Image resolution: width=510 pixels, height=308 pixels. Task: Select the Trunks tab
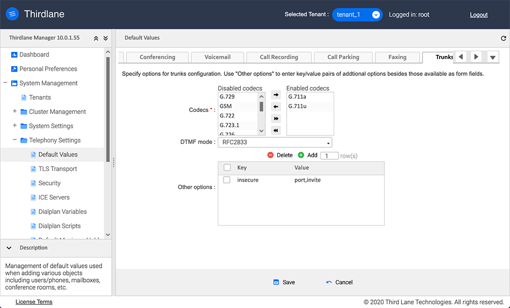click(x=438, y=57)
